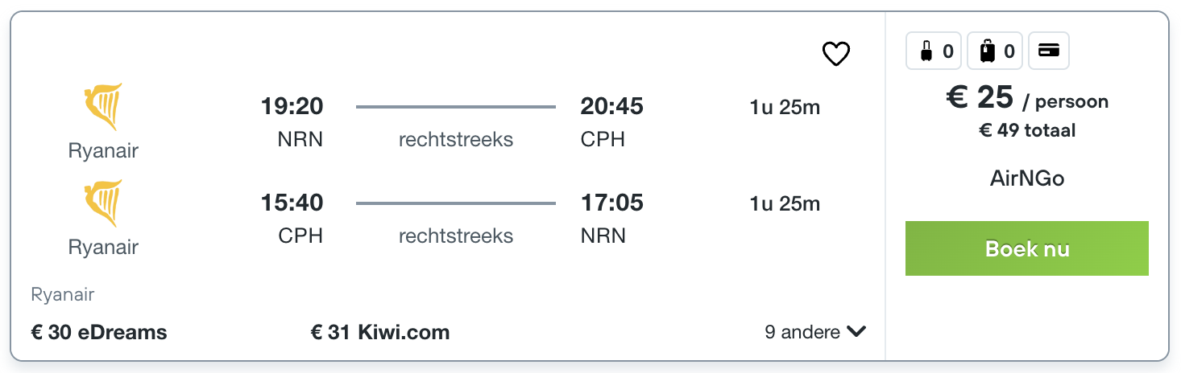The height and width of the screenshot is (373, 1181).
Task: Click the 17:05 return arrival time
Action: click(x=612, y=203)
